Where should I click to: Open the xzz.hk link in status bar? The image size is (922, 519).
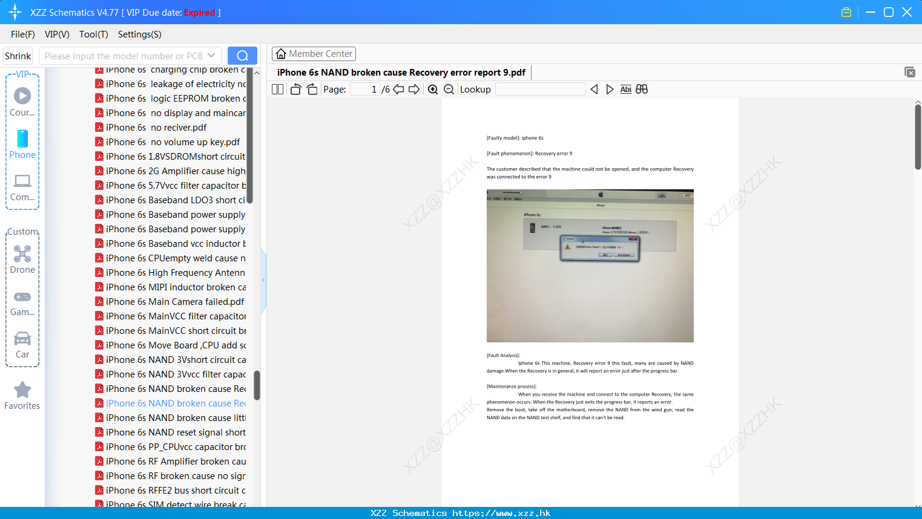501,513
